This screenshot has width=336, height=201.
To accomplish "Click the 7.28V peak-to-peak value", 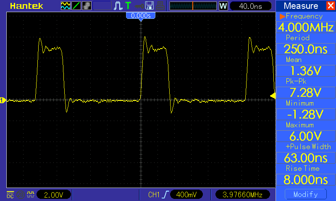I will [306, 93].
